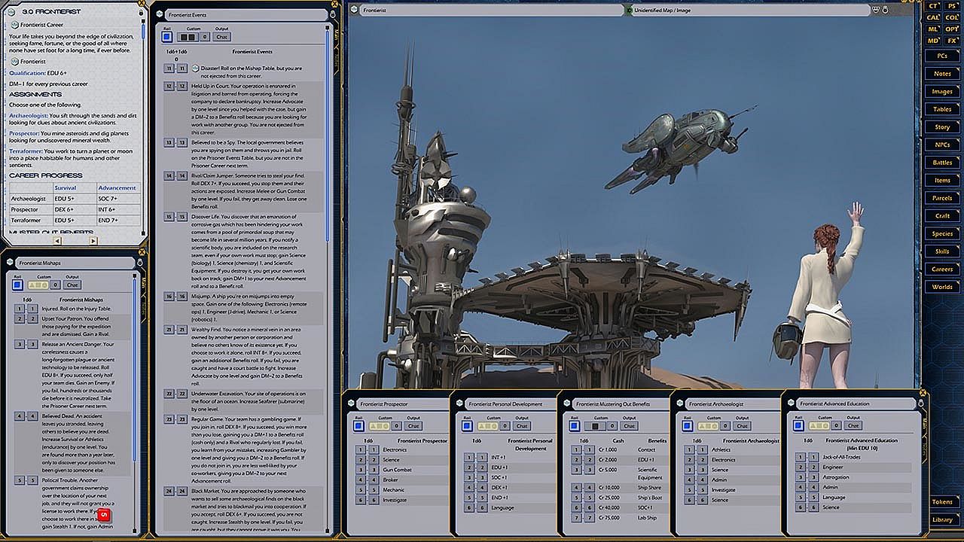Viewport: 964px width, 542px height.
Task: Click the Options (OPT) shortcut icon
Action: coord(952,29)
